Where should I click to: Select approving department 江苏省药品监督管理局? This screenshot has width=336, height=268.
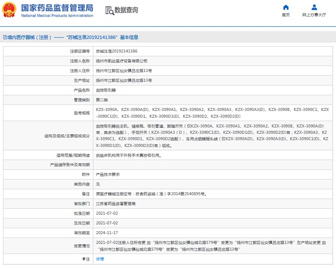pos(115,204)
